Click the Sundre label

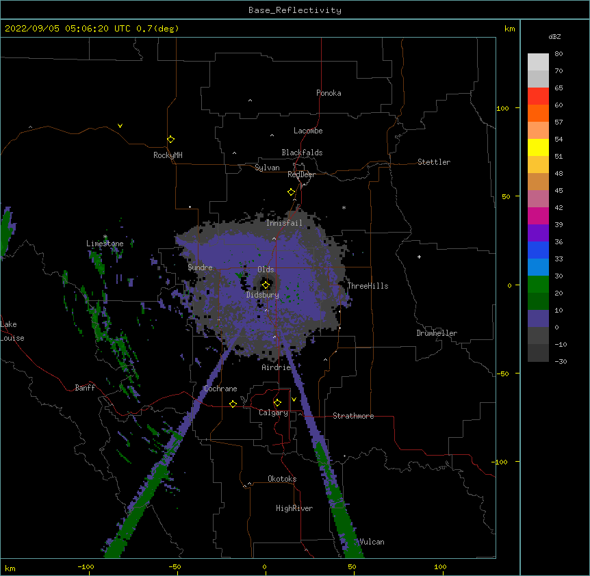(x=200, y=267)
